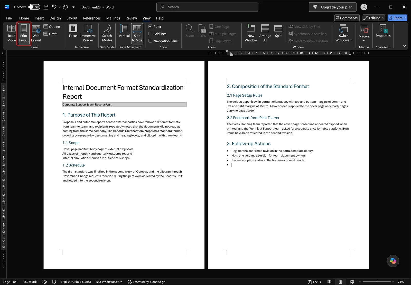Click zoom out minus button
Screen dimensions: 411x285
(x=360, y=282)
